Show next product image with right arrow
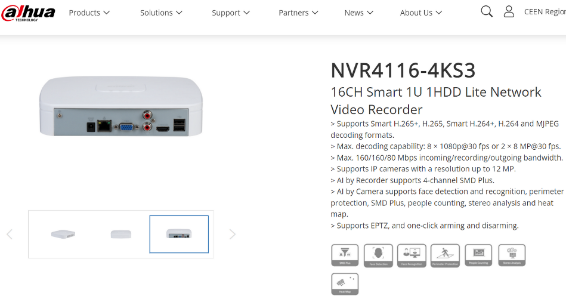 [233, 235]
